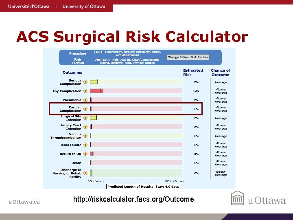Click the 'Serious Complication' outcome label
293x220 pixels.
coord(70,82)
